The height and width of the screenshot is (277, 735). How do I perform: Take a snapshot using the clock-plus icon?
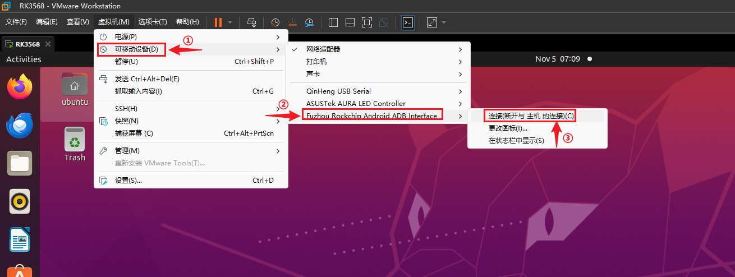275,22
